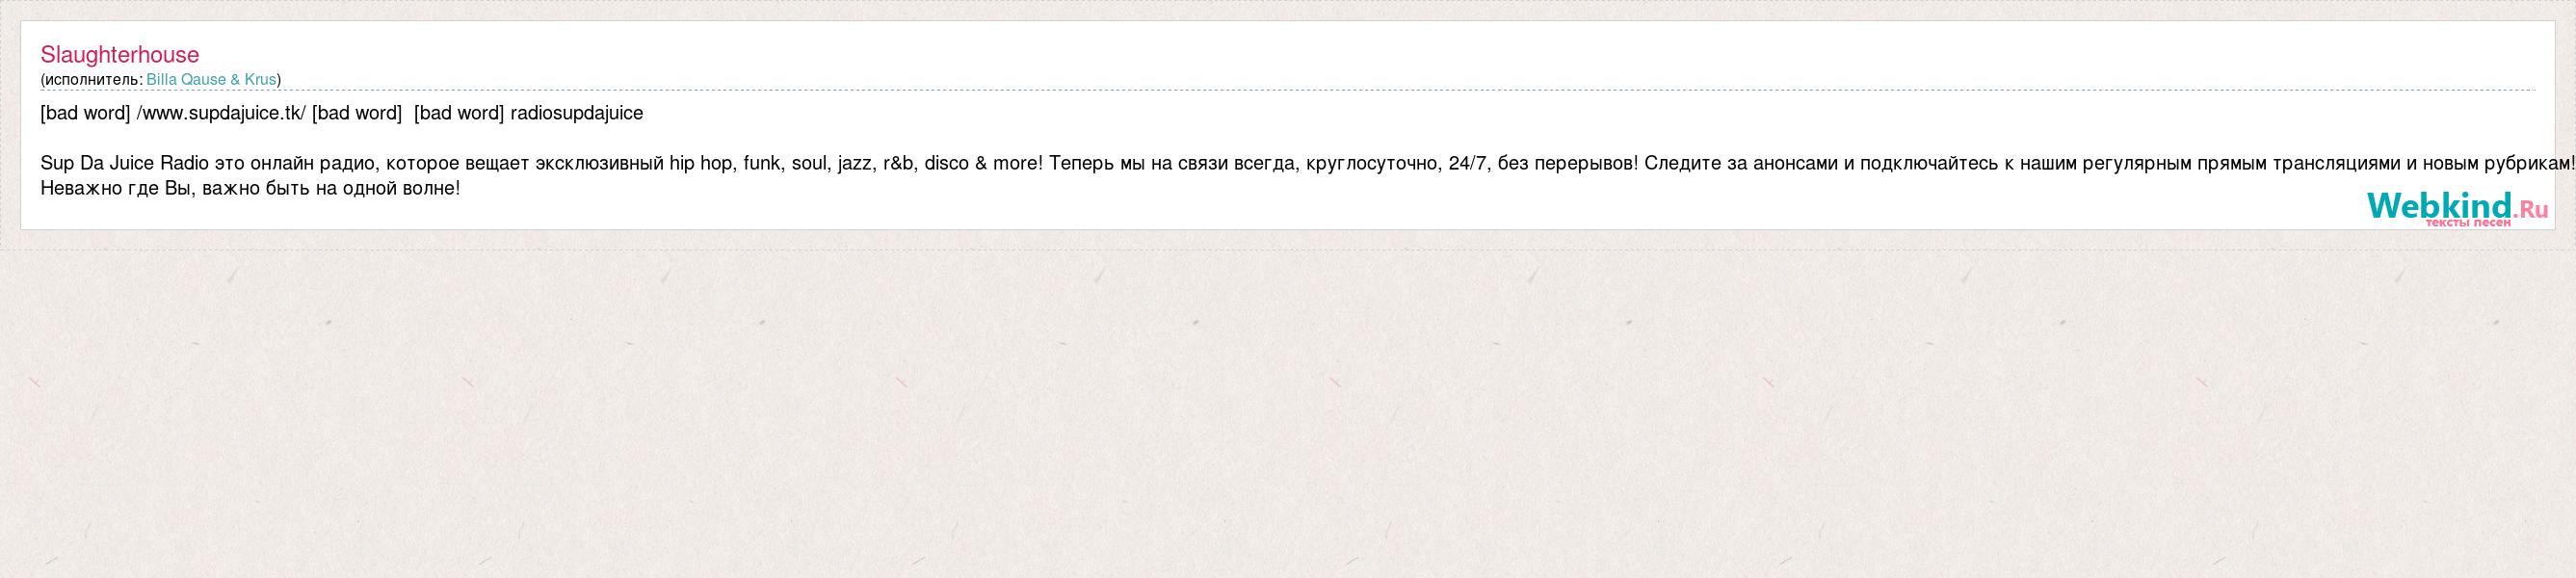Click the 'тексты песен' tagline under logo
2576x578 pixels.
2467,222
